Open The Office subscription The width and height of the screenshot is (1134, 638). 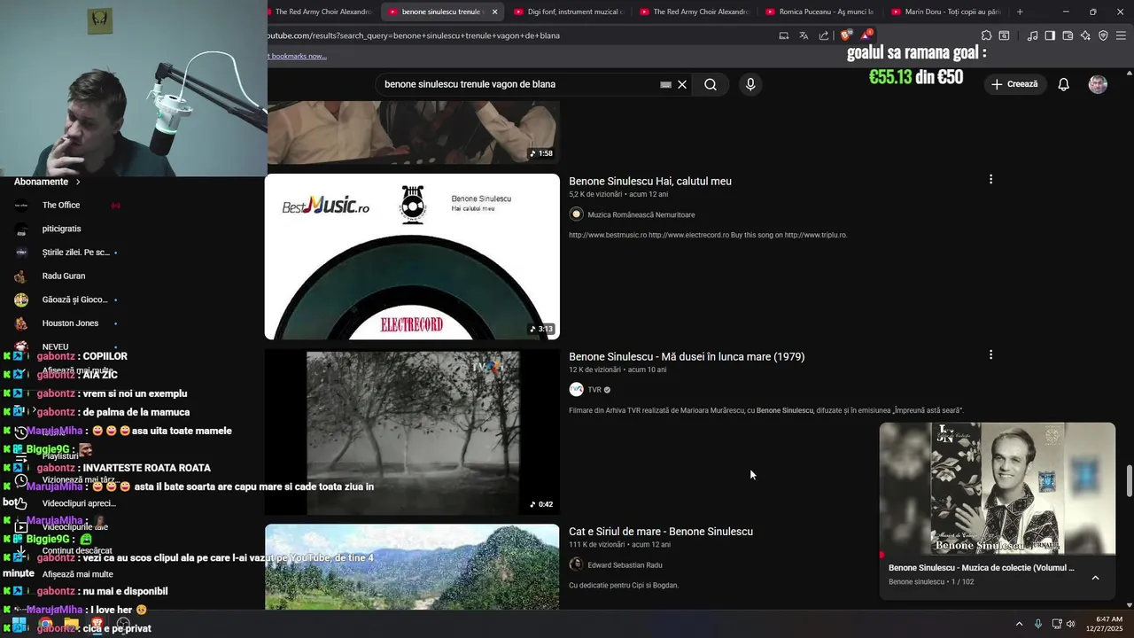point(61,205)
